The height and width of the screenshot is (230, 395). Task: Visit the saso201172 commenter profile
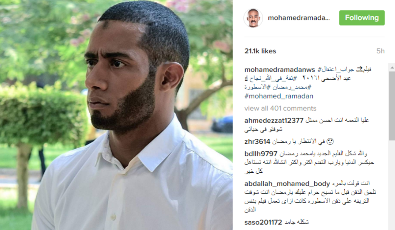tap(263, 222)
